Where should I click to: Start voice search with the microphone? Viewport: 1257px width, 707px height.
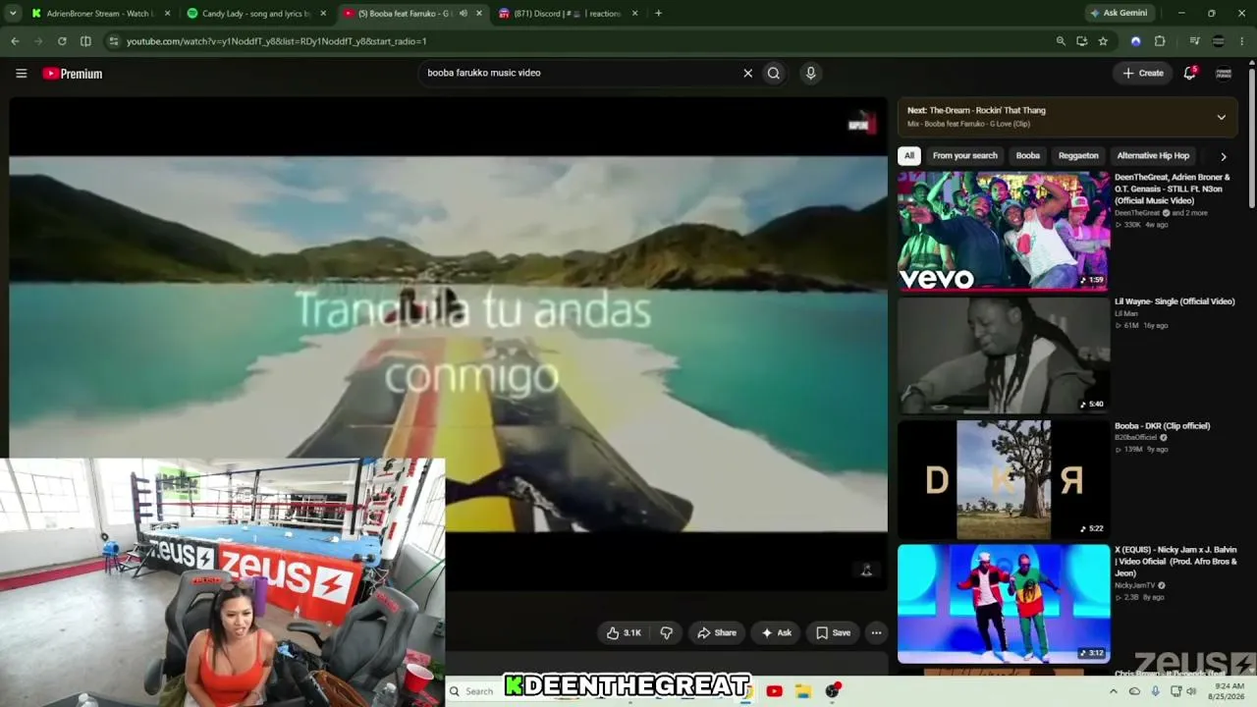(x=810, y=73)
